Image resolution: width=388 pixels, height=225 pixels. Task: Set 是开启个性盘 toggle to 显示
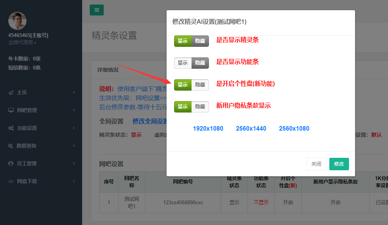(183, 85)
